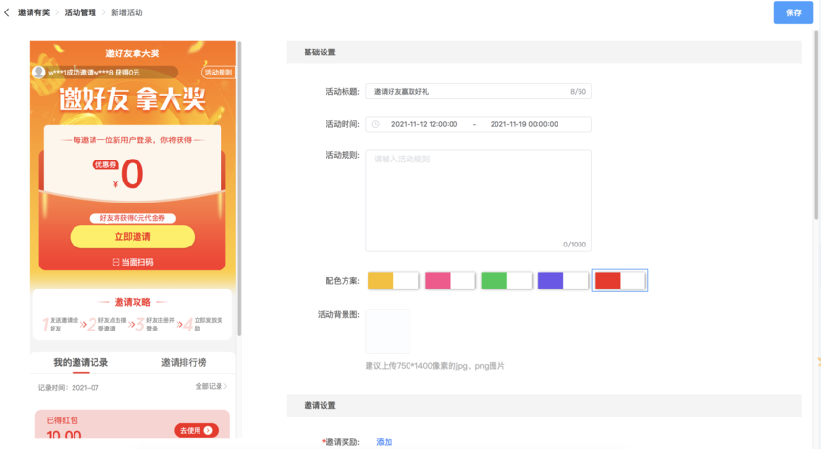Click 立即邀请 button in preview
Screen dimensions: 821x449
(x=133, y=237)
